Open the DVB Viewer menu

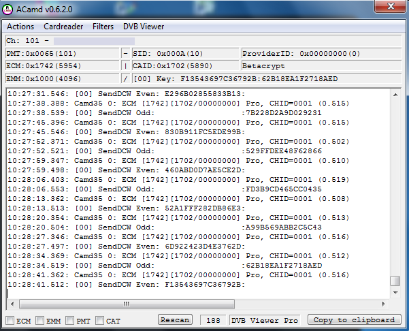click(144, 27)
